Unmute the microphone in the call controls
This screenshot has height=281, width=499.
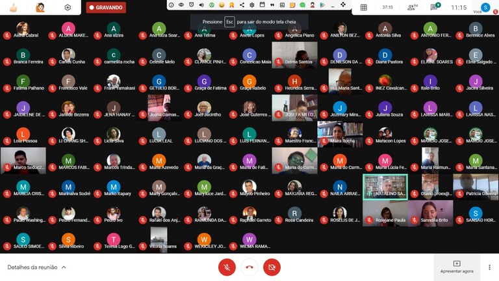(227, 267)
